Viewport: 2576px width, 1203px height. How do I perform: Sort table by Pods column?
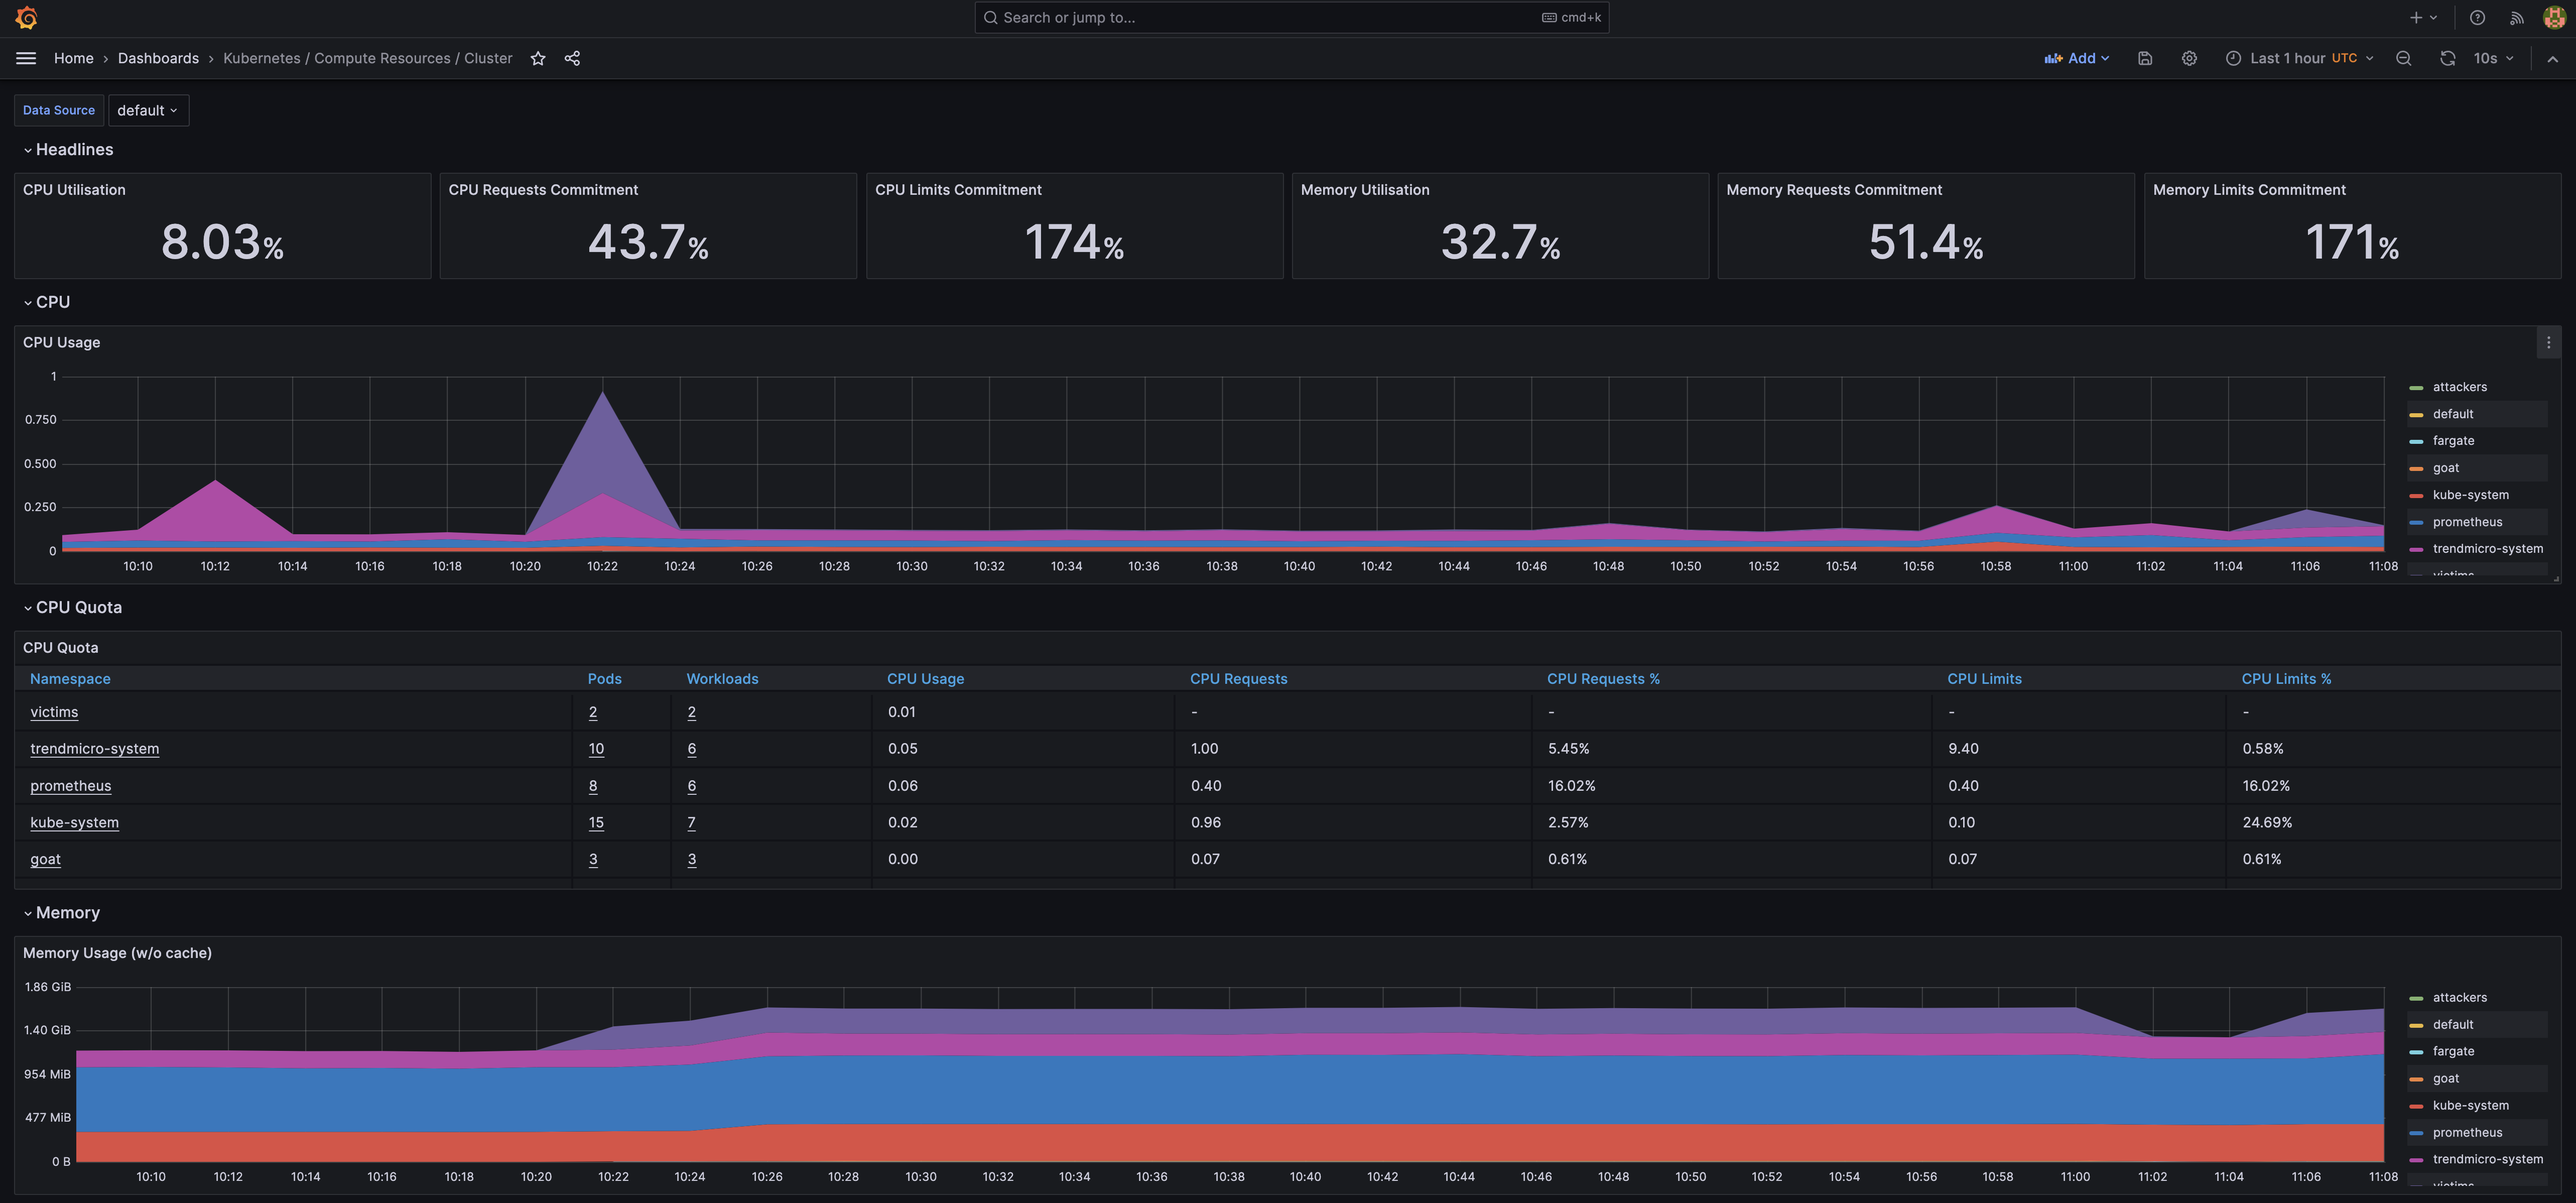(604, 679)
